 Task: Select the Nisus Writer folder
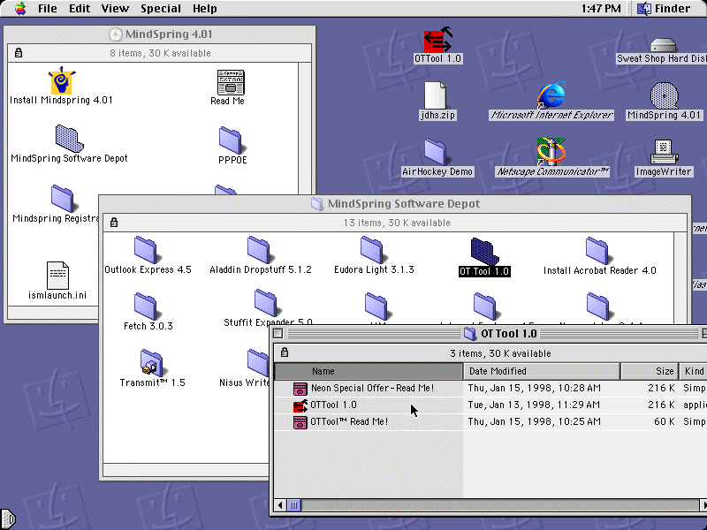click(258, 363)
